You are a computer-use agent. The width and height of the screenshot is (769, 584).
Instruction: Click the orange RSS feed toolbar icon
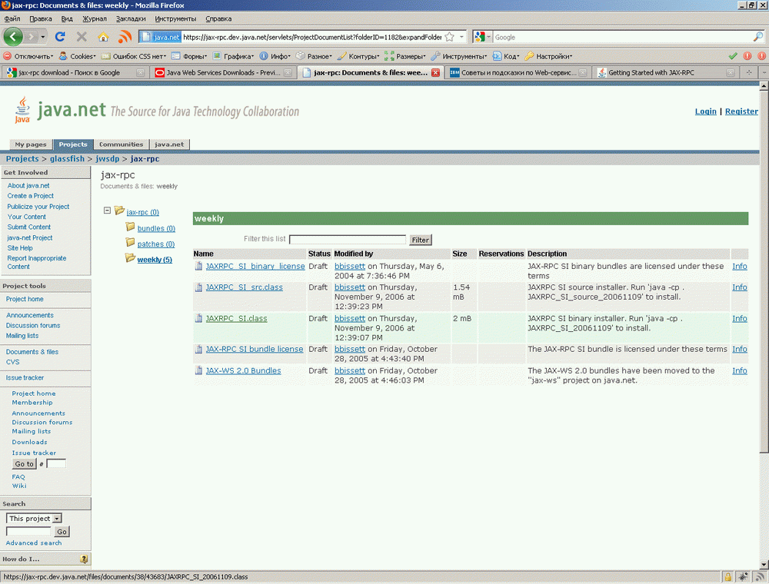point(125,37)
